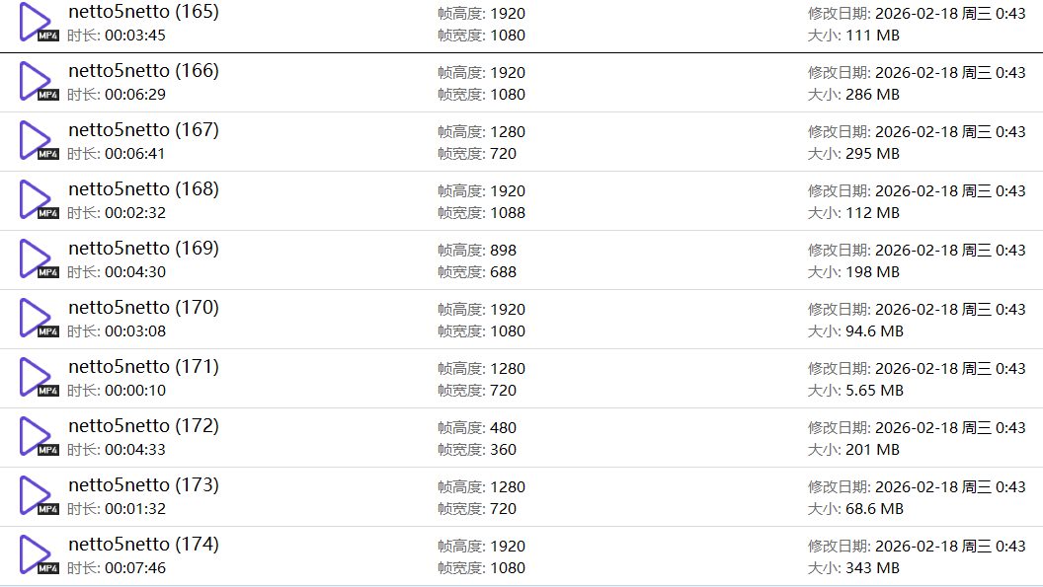The image size is (1043, 587).
Task: Click the file name netto5netto (170)
Action: (x=143, y=308)
